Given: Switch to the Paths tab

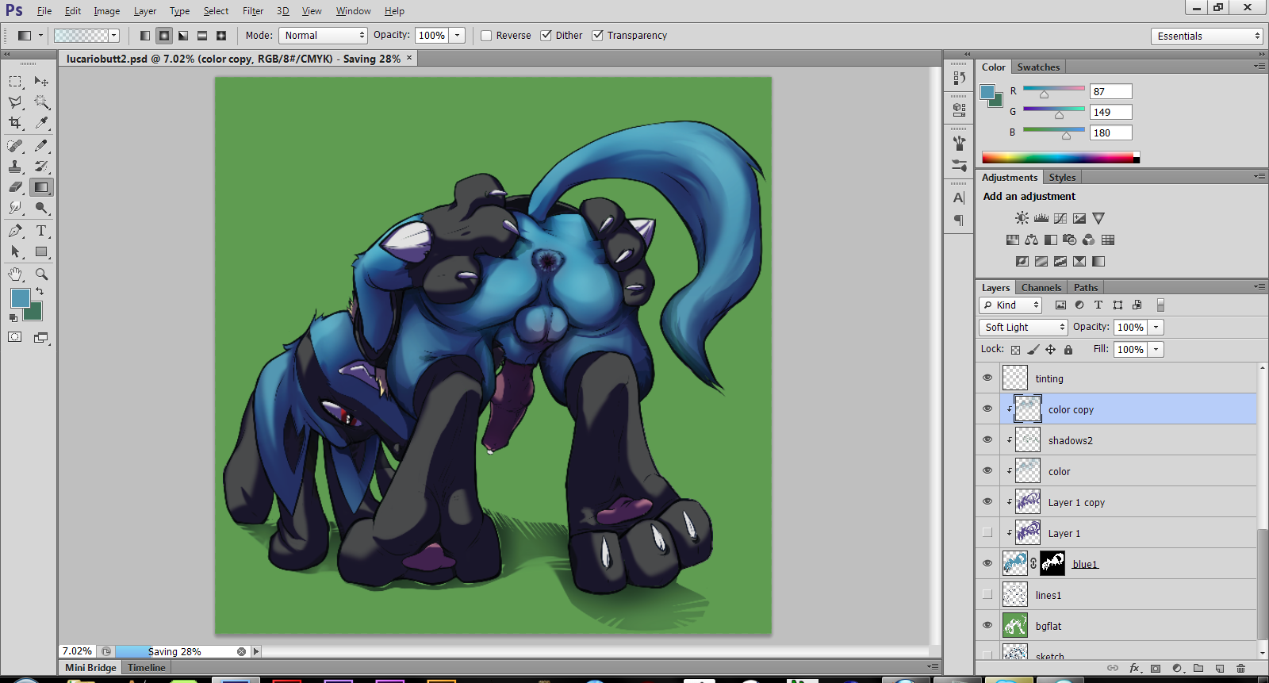Looking at the screenshot, I should (1086, 288).
